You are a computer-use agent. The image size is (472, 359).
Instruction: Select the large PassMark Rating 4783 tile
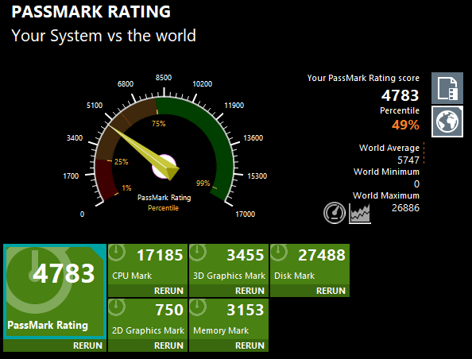[55, 292]
